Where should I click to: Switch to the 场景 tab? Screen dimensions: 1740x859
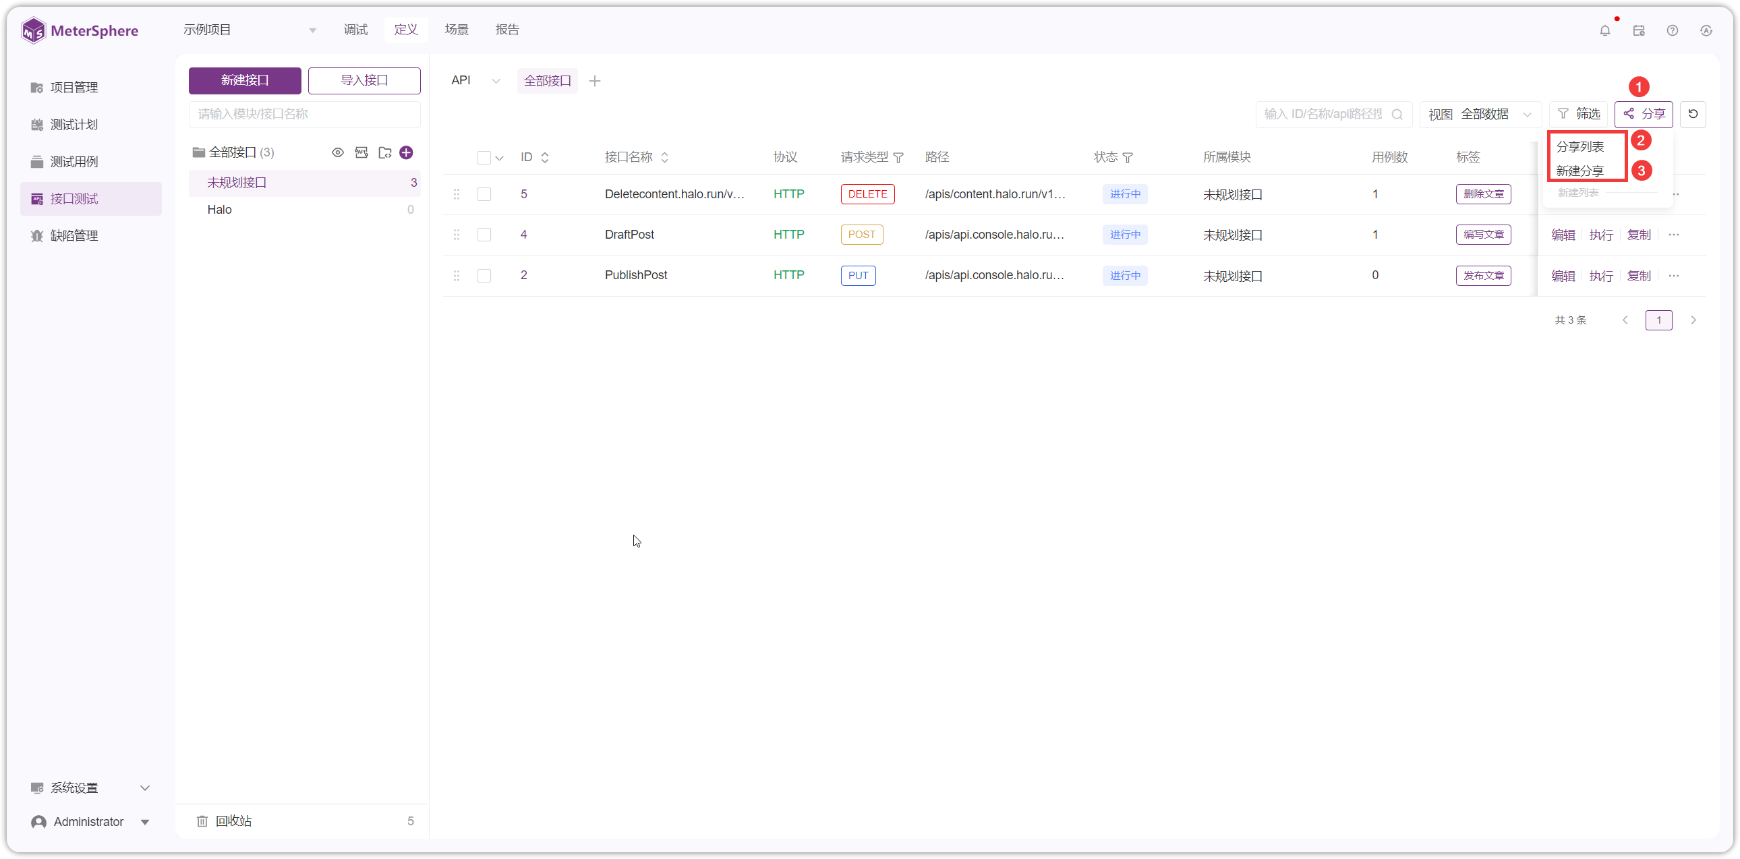(457, 30)
